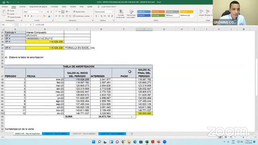
Task: Switch to the Revisar ribbon tab
Action: click(73, 7)
